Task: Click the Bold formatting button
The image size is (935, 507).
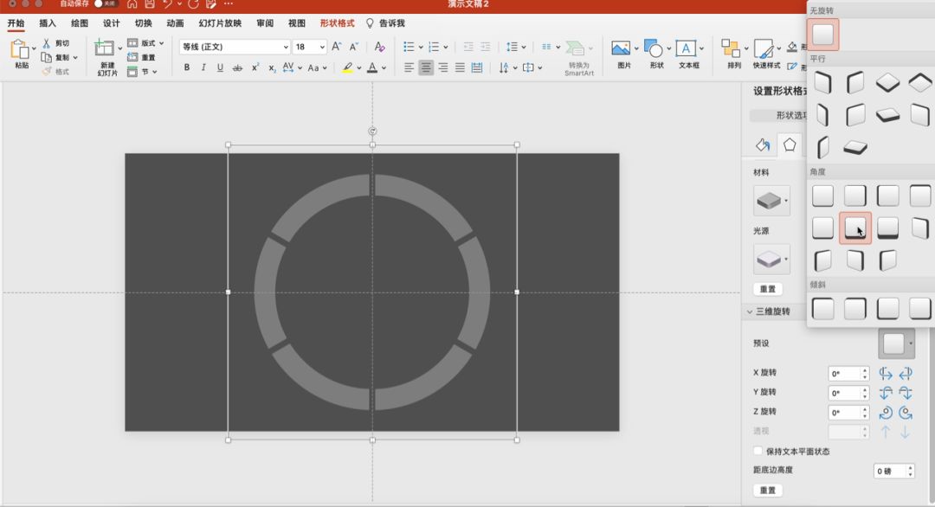Action: [186, 67]
